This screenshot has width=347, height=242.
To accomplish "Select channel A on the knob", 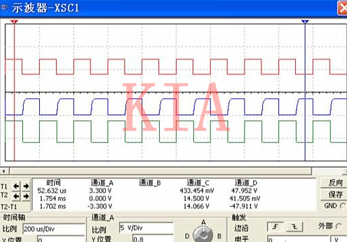I will (x=203, y=223).
